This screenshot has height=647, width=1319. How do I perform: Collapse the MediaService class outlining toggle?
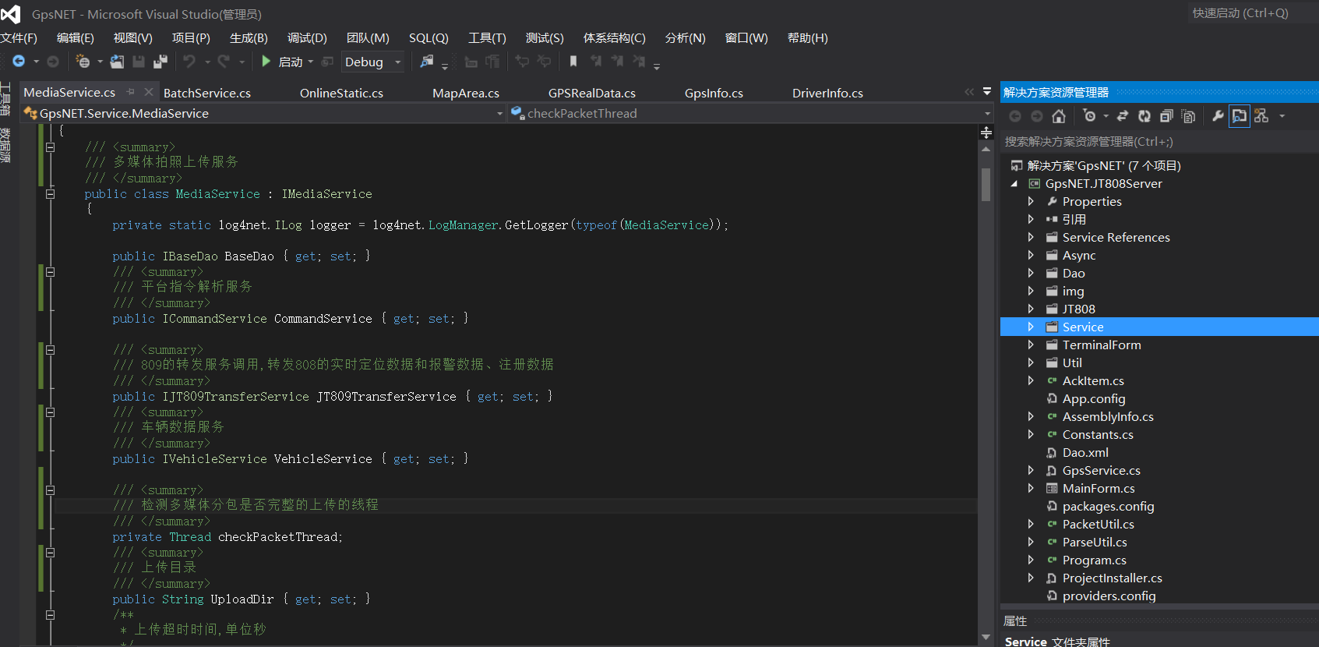pos(50,193)
